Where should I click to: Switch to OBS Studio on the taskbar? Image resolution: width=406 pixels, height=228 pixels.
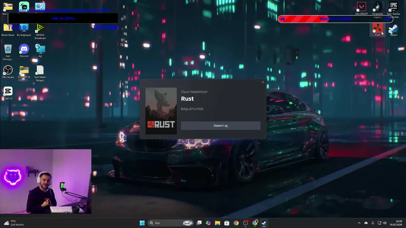coord(246,223)
